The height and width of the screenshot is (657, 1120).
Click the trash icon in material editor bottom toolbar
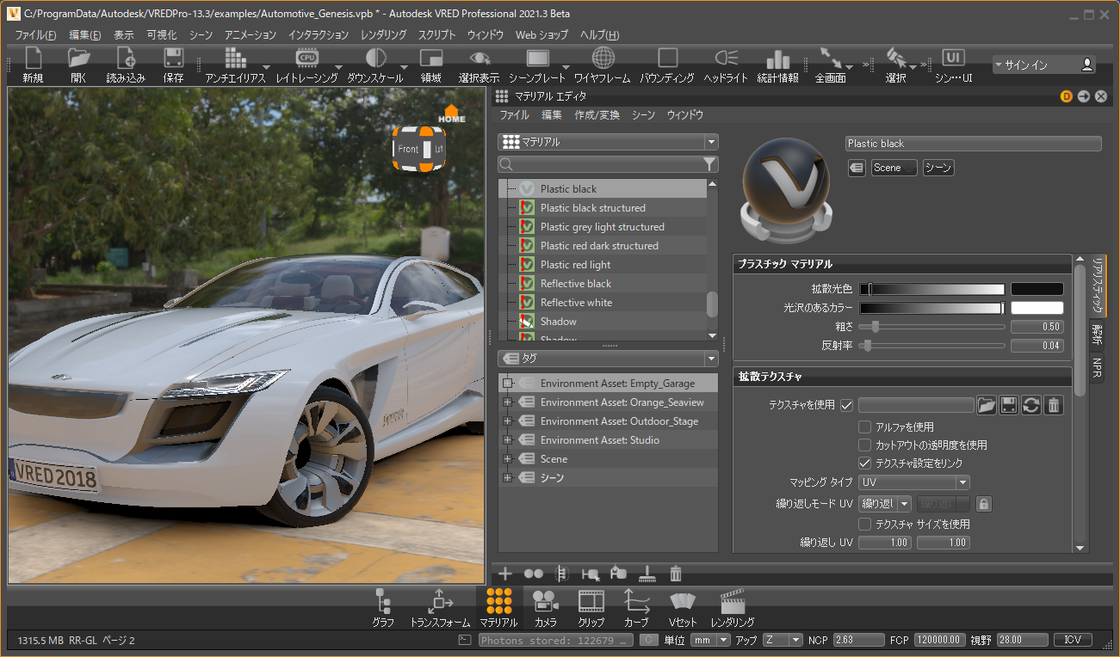pos(676,574)
